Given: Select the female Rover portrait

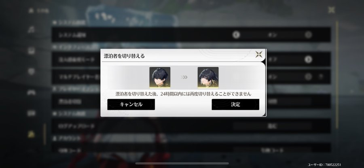Looking at the screenshot, I should pos(208,77).
